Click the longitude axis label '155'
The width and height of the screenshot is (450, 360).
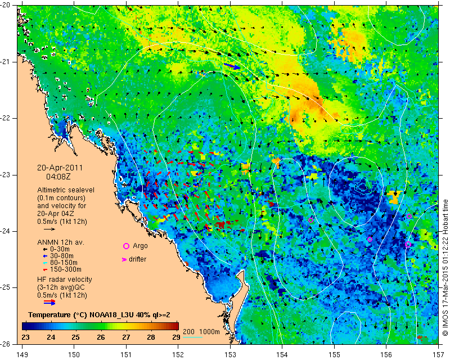point(334,355)
